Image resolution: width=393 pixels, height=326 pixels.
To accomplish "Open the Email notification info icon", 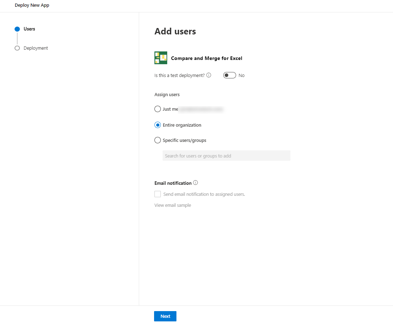I will (x=196, y=183).
